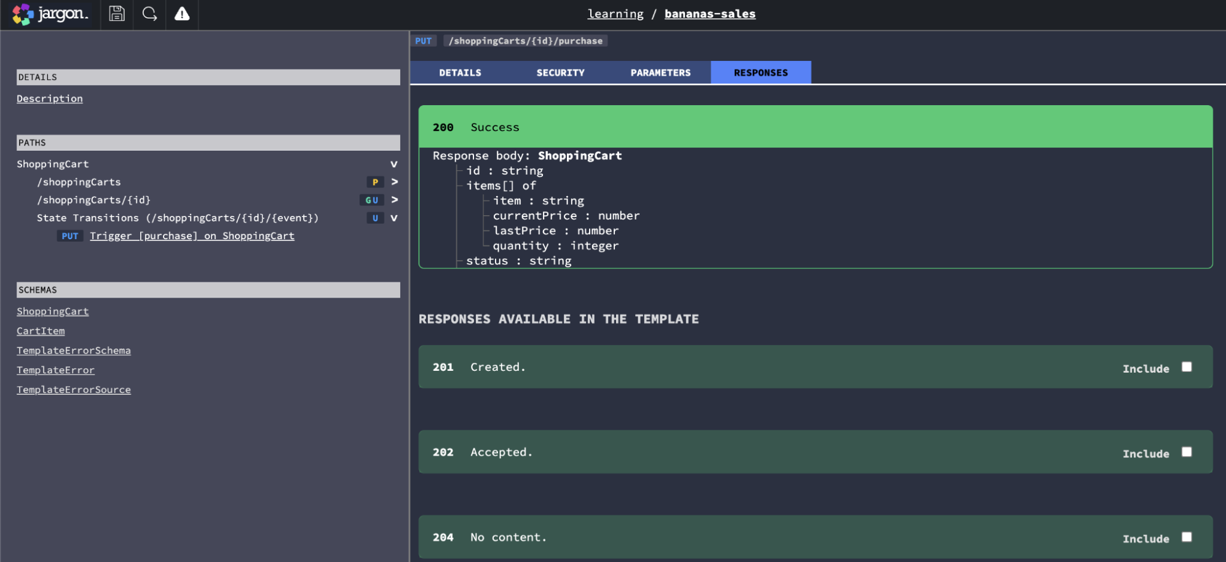Collapse the State Transitions path row
The width and height of the screenshot is (1226, 562).
(x=394, y=218)
